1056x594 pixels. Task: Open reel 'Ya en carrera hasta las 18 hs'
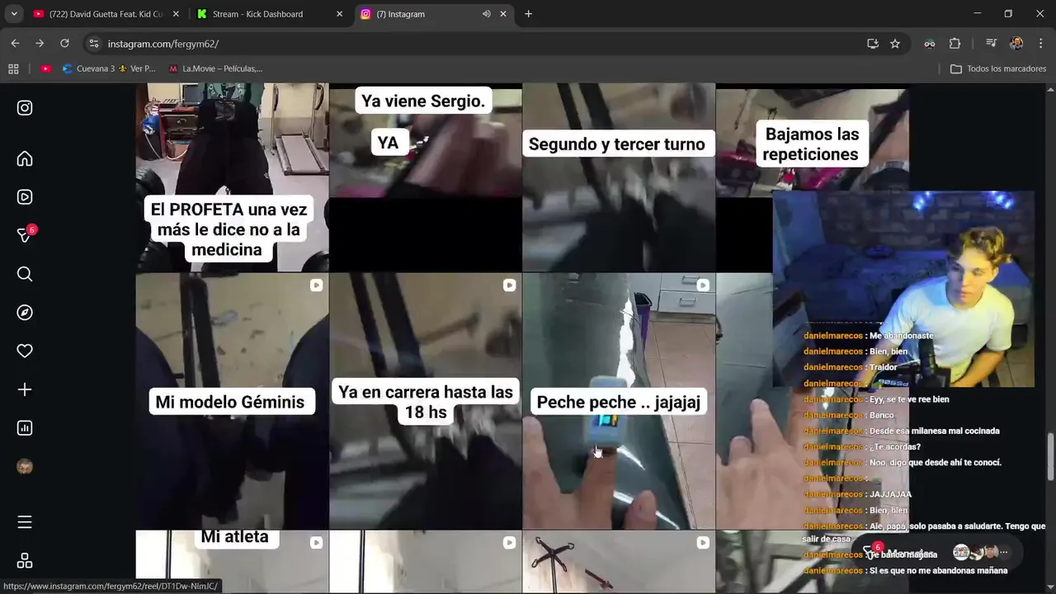click(425, 401)
